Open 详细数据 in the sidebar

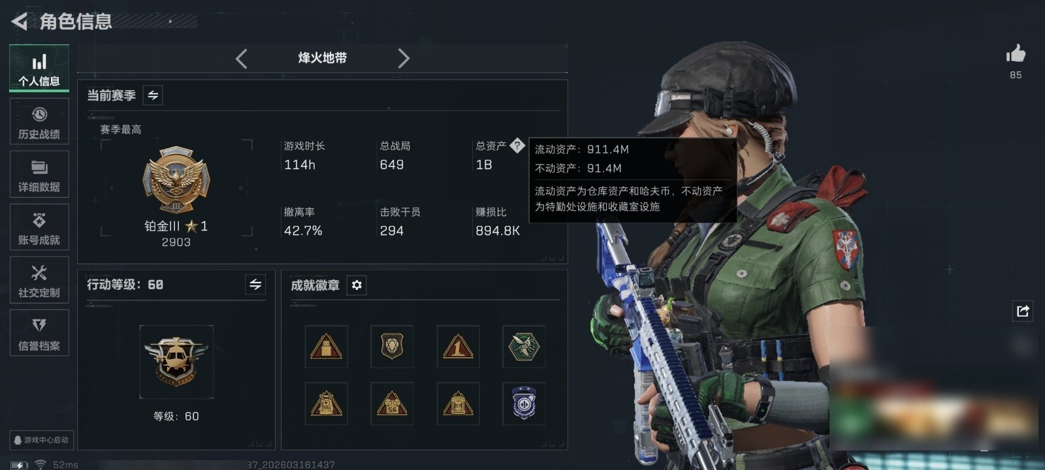[x=39, y=174]
